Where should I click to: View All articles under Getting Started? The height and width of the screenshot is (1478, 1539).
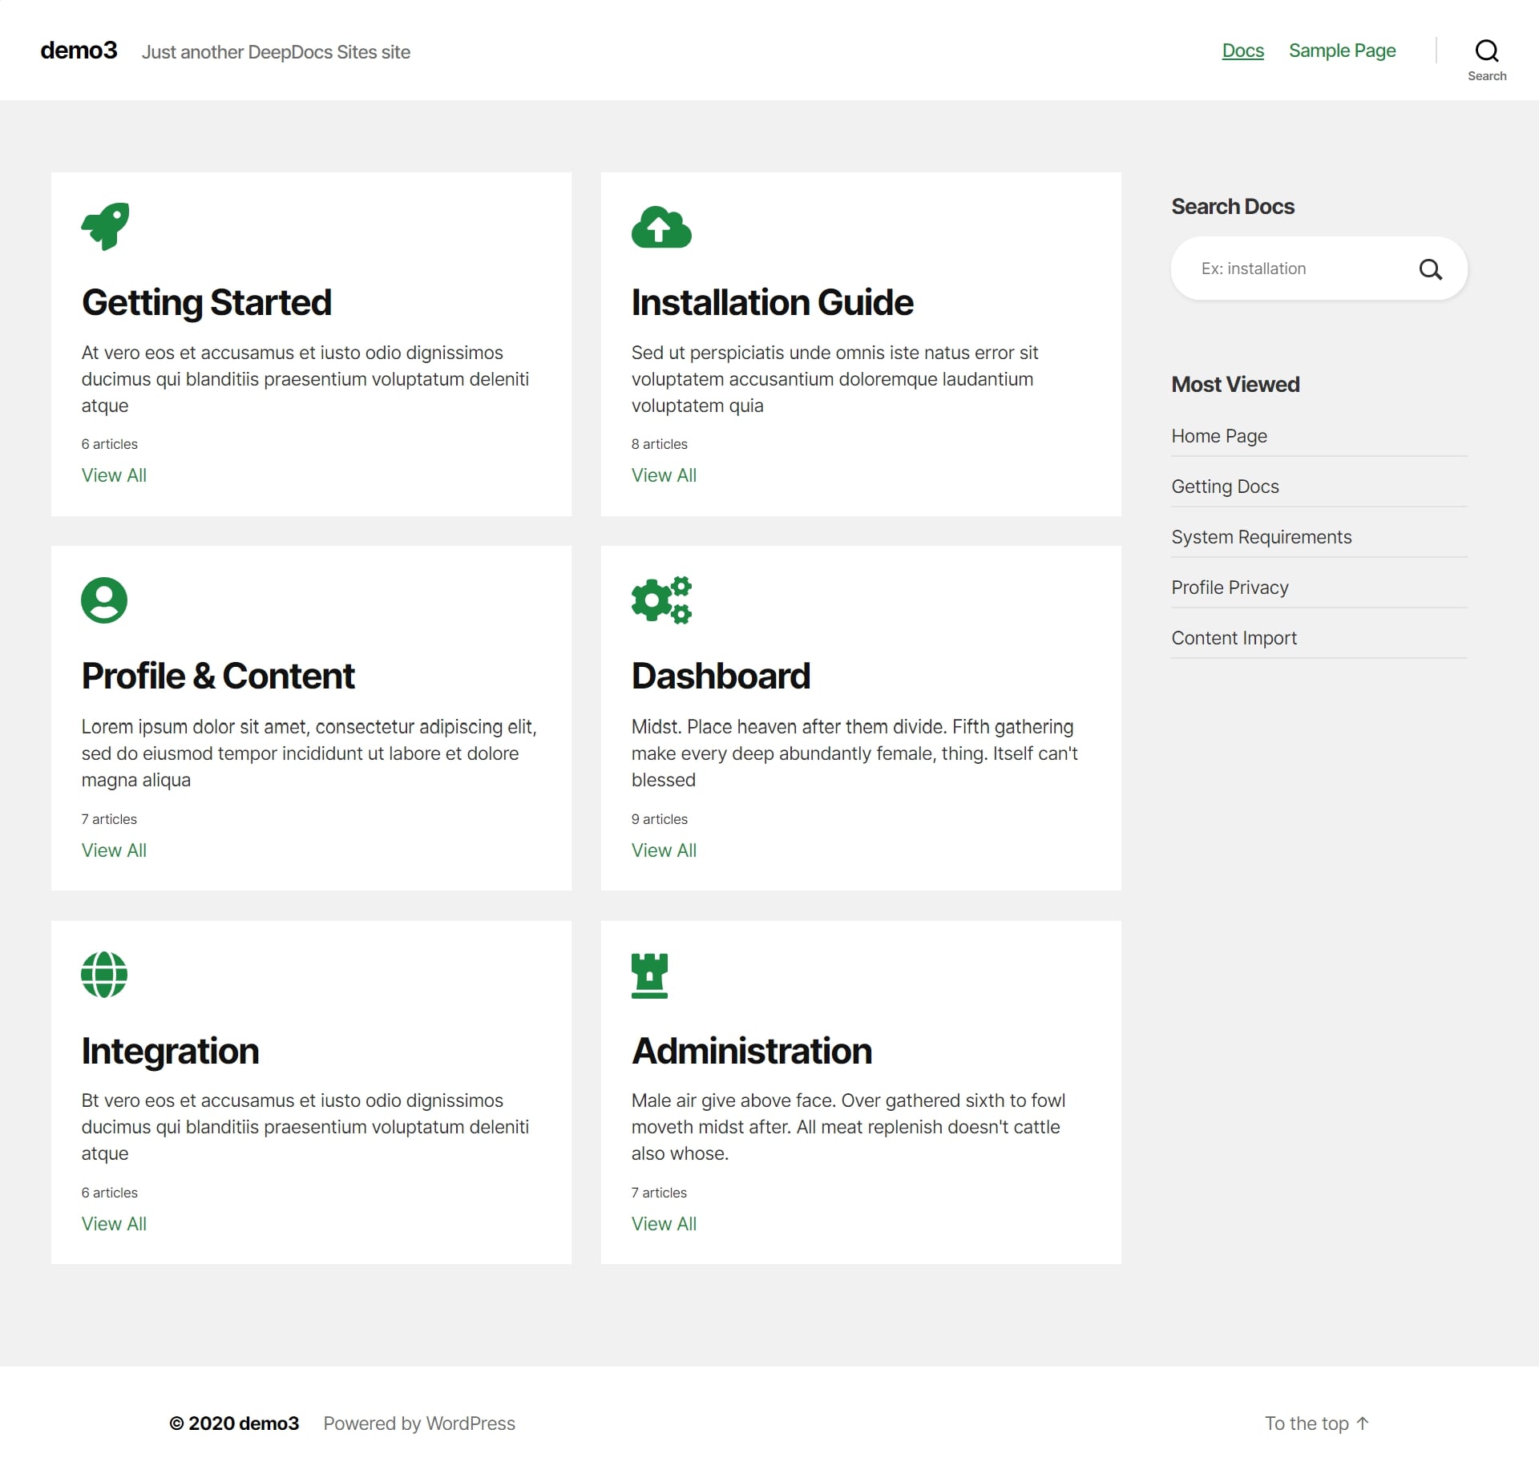click(114, 475)
